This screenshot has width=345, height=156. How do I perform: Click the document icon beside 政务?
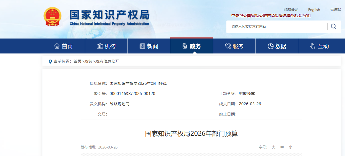point(185,46)
